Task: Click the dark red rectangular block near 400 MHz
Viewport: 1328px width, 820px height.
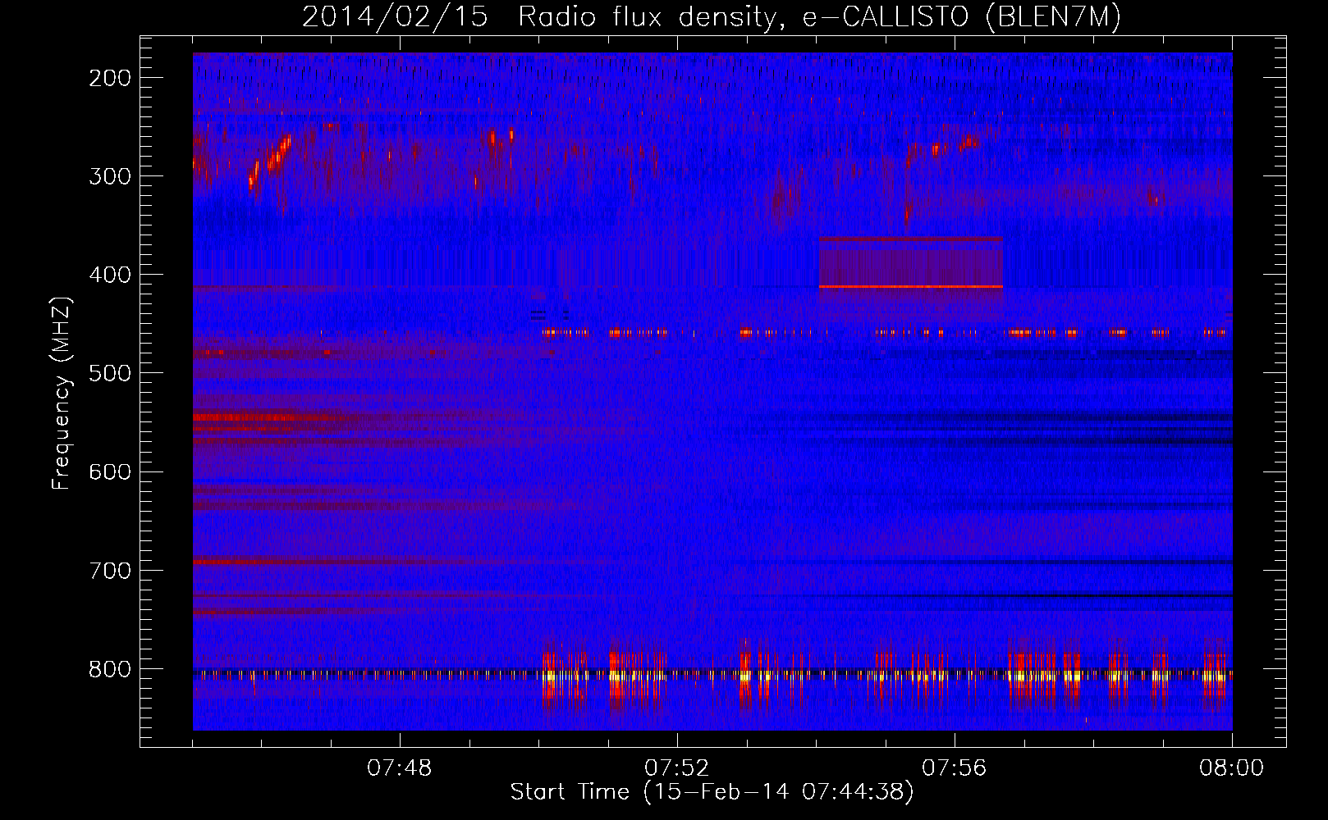Action: tap(911, 262)
